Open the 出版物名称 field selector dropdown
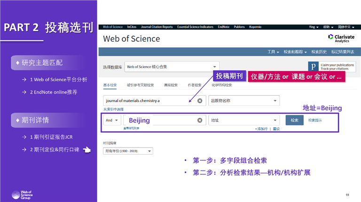 coord(244,101)
